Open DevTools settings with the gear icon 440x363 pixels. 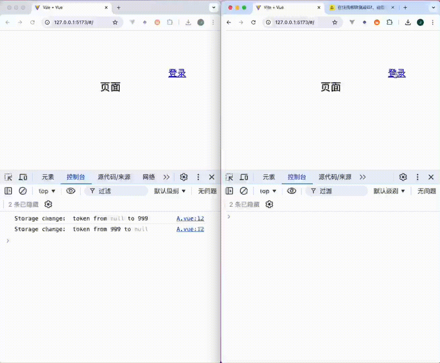click(184, 177)
